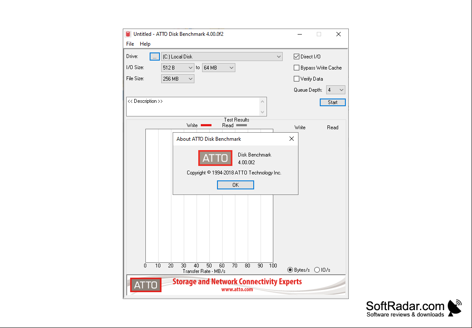The image size is (472, 328).
Task: Close the ATTO Disk Benchmark main window
Action: [x=339, y=35]
